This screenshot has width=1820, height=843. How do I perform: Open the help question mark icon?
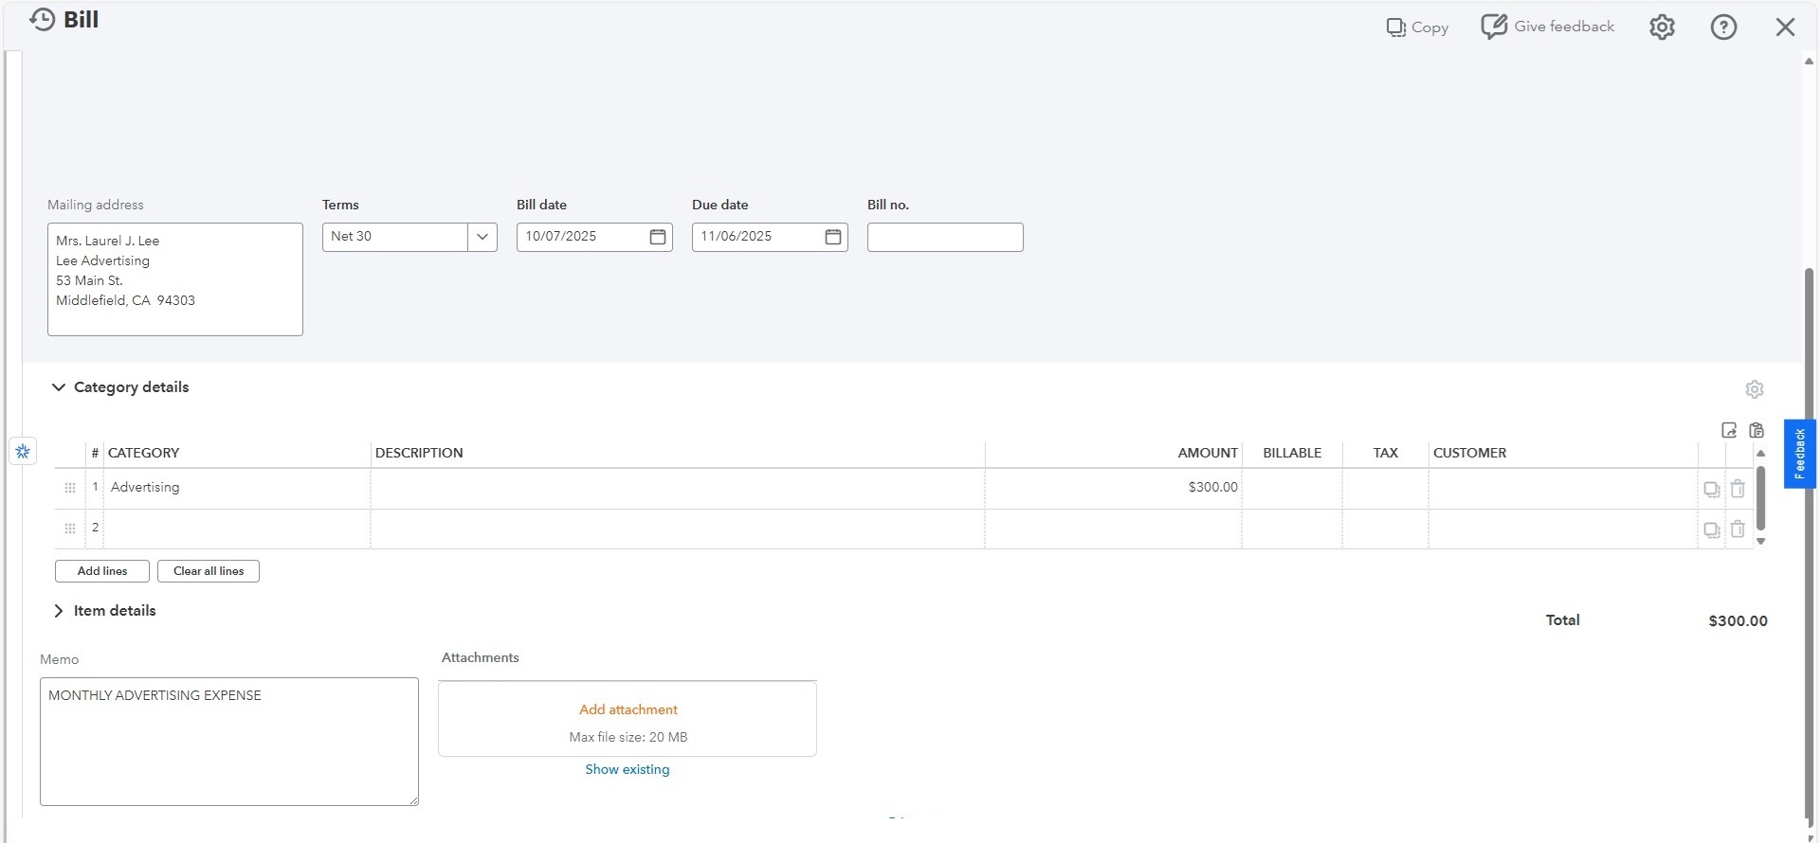click(x=1723, y=27)
